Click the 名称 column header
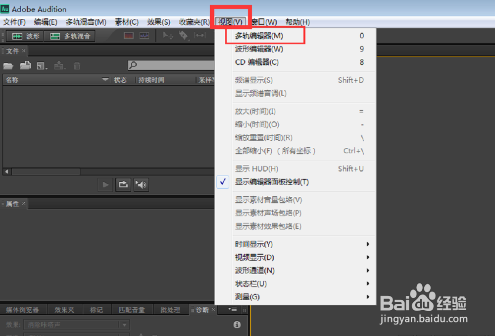The image size is (495, 336). tap(56, 80)
